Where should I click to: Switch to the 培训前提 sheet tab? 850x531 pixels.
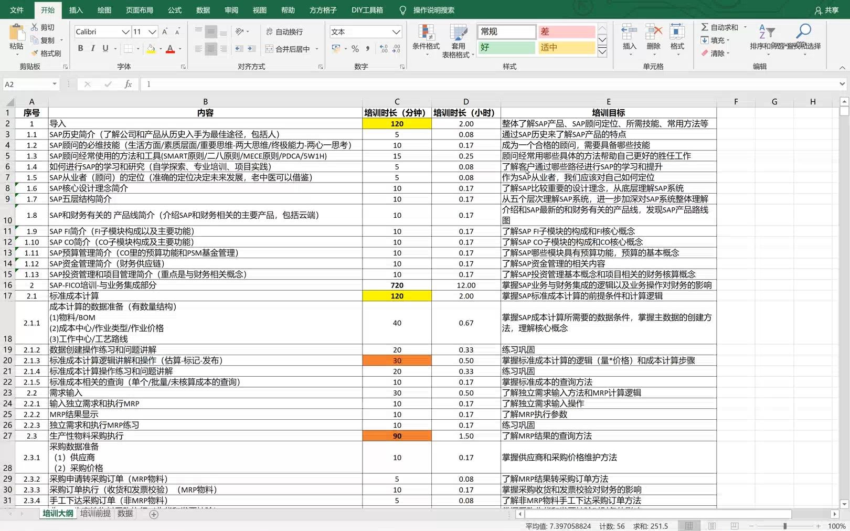(95, 514)
